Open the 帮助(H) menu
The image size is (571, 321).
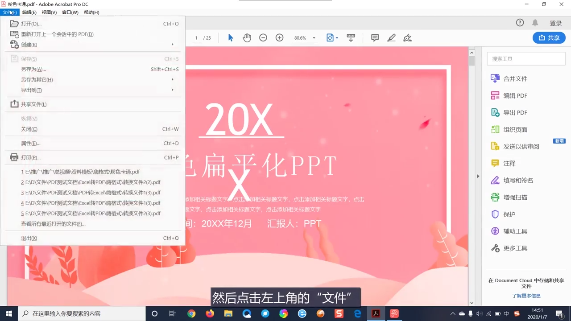[91, 12]
